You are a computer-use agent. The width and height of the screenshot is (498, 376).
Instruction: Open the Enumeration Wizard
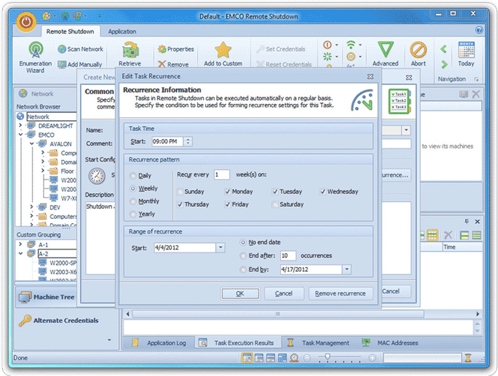35,58
